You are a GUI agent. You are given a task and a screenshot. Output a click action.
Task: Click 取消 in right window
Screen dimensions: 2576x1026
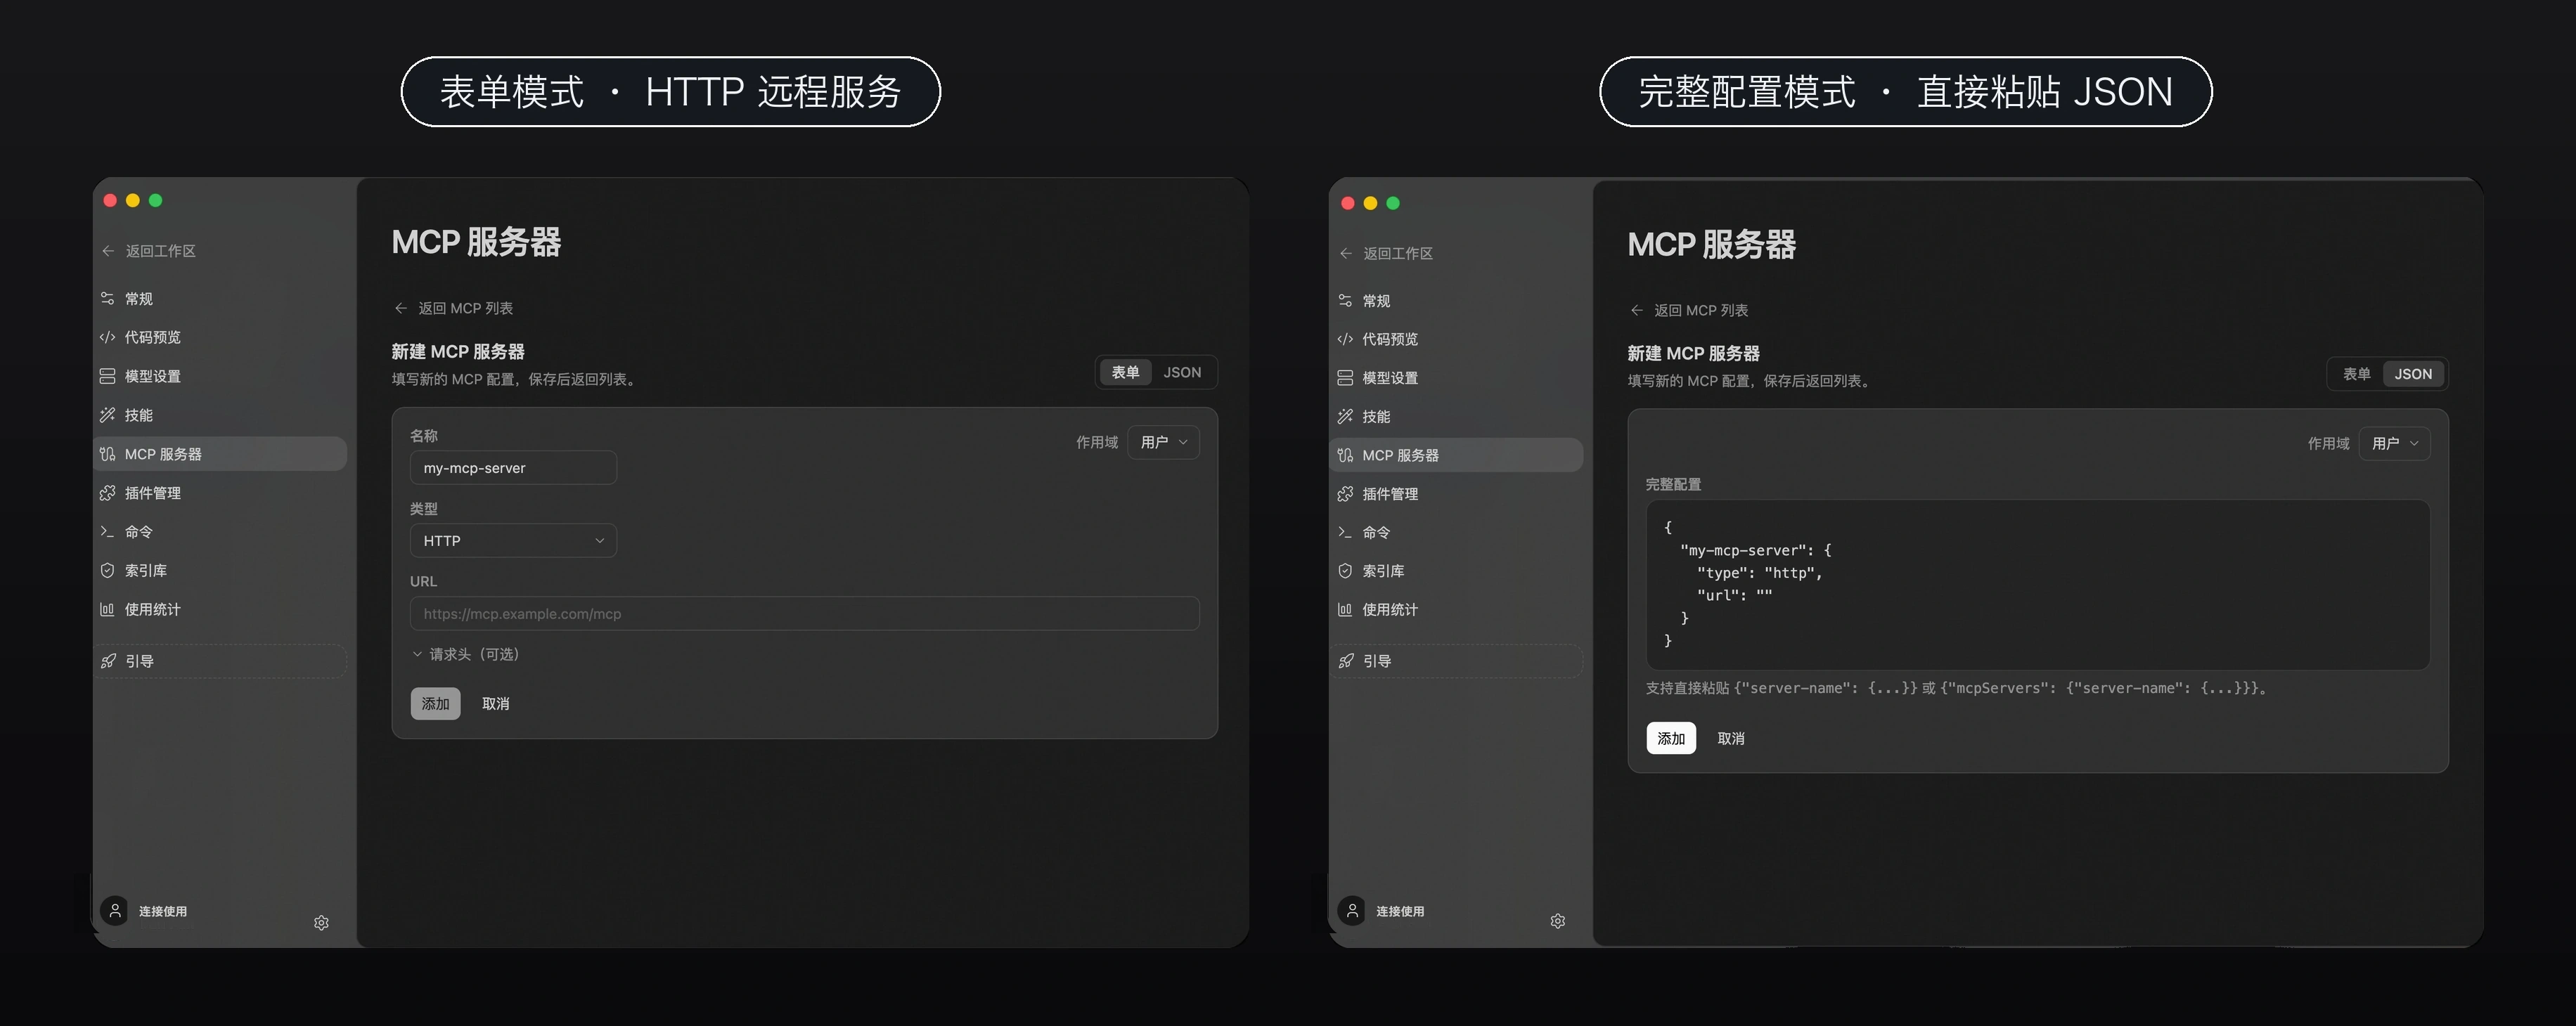(1731, 738)
